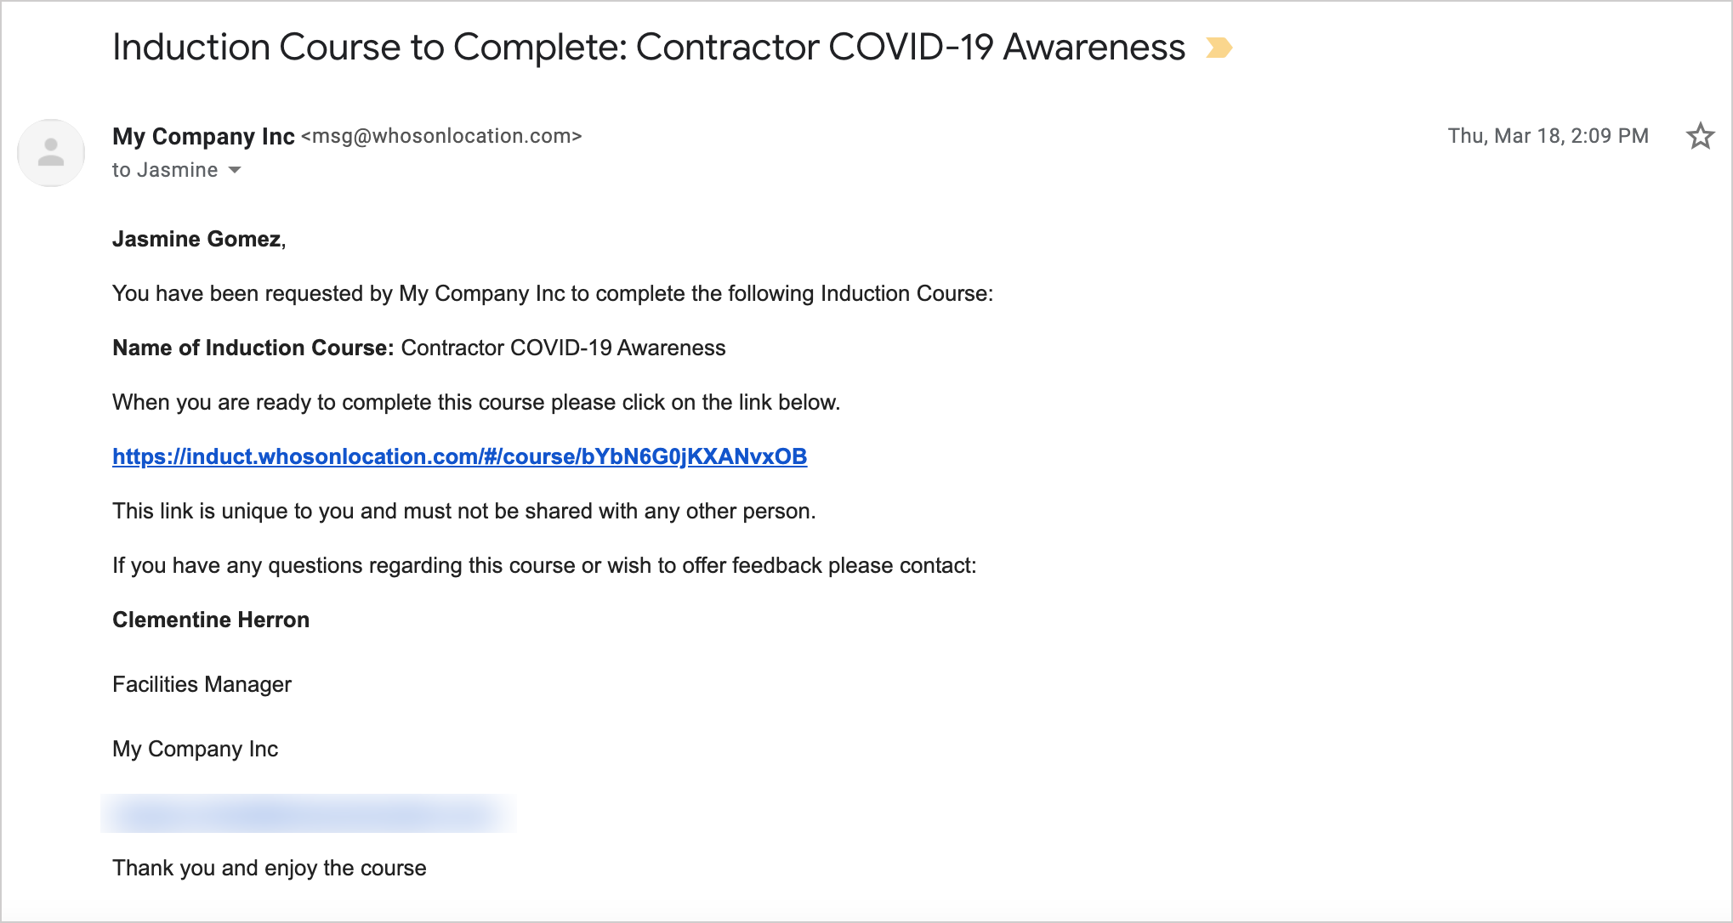
Task: Click 'This link is unique to you' sentence
Action: tap(464, 511)
